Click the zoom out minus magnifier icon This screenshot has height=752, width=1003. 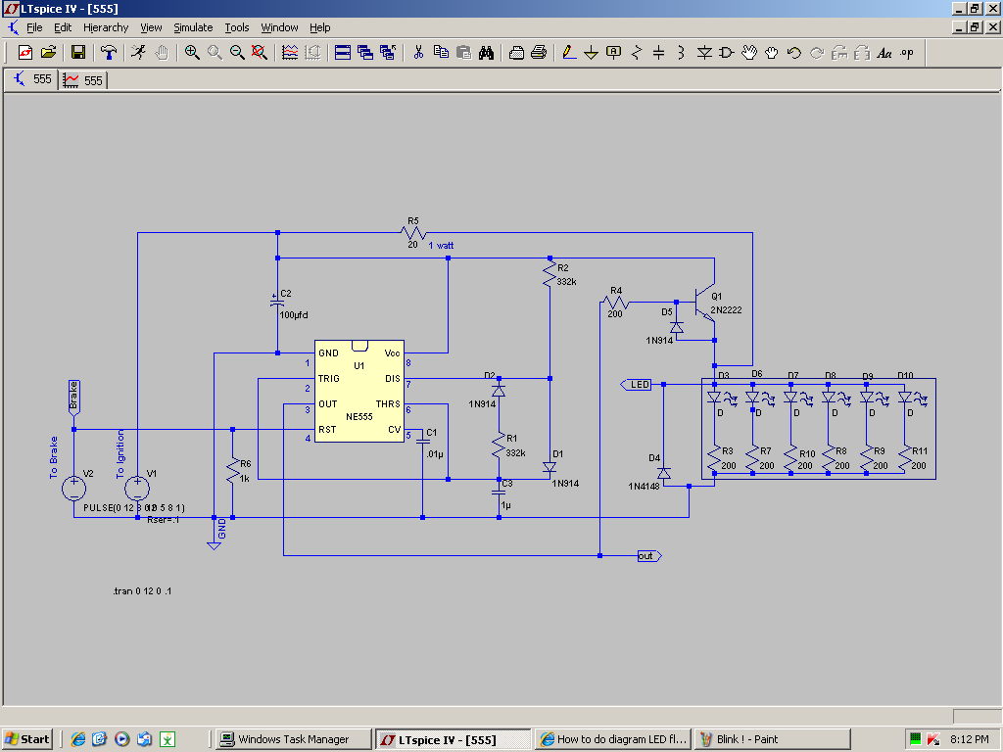pos(237,53)
